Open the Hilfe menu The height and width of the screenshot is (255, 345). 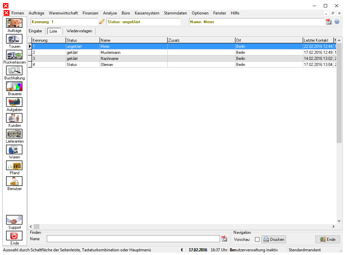tap(235, 13)
